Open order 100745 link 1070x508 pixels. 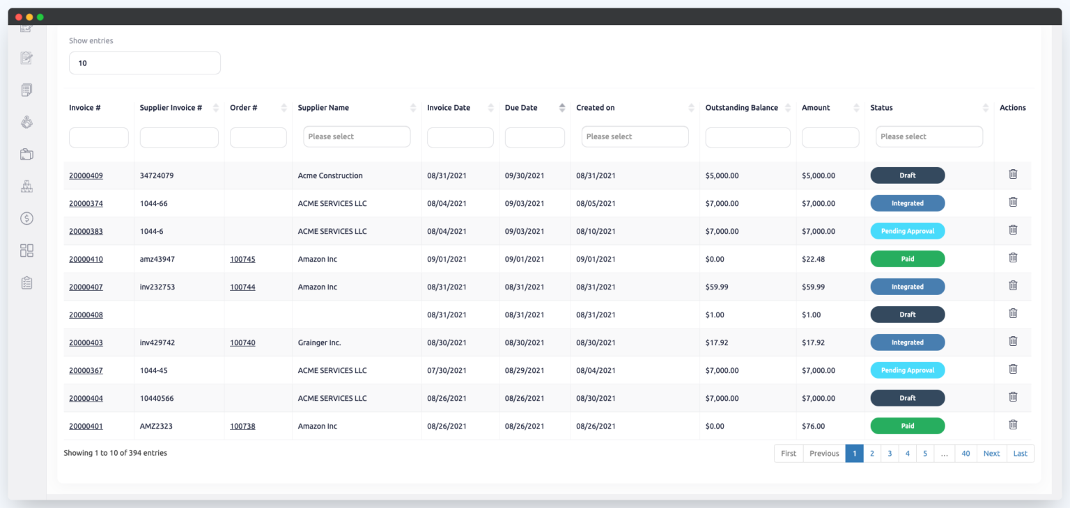click(x=242, y=259)
